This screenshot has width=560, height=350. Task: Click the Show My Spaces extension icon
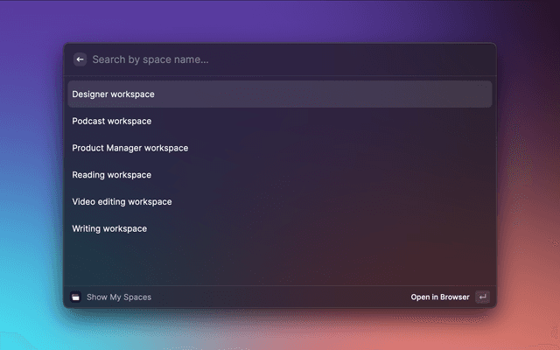point(76,297)
